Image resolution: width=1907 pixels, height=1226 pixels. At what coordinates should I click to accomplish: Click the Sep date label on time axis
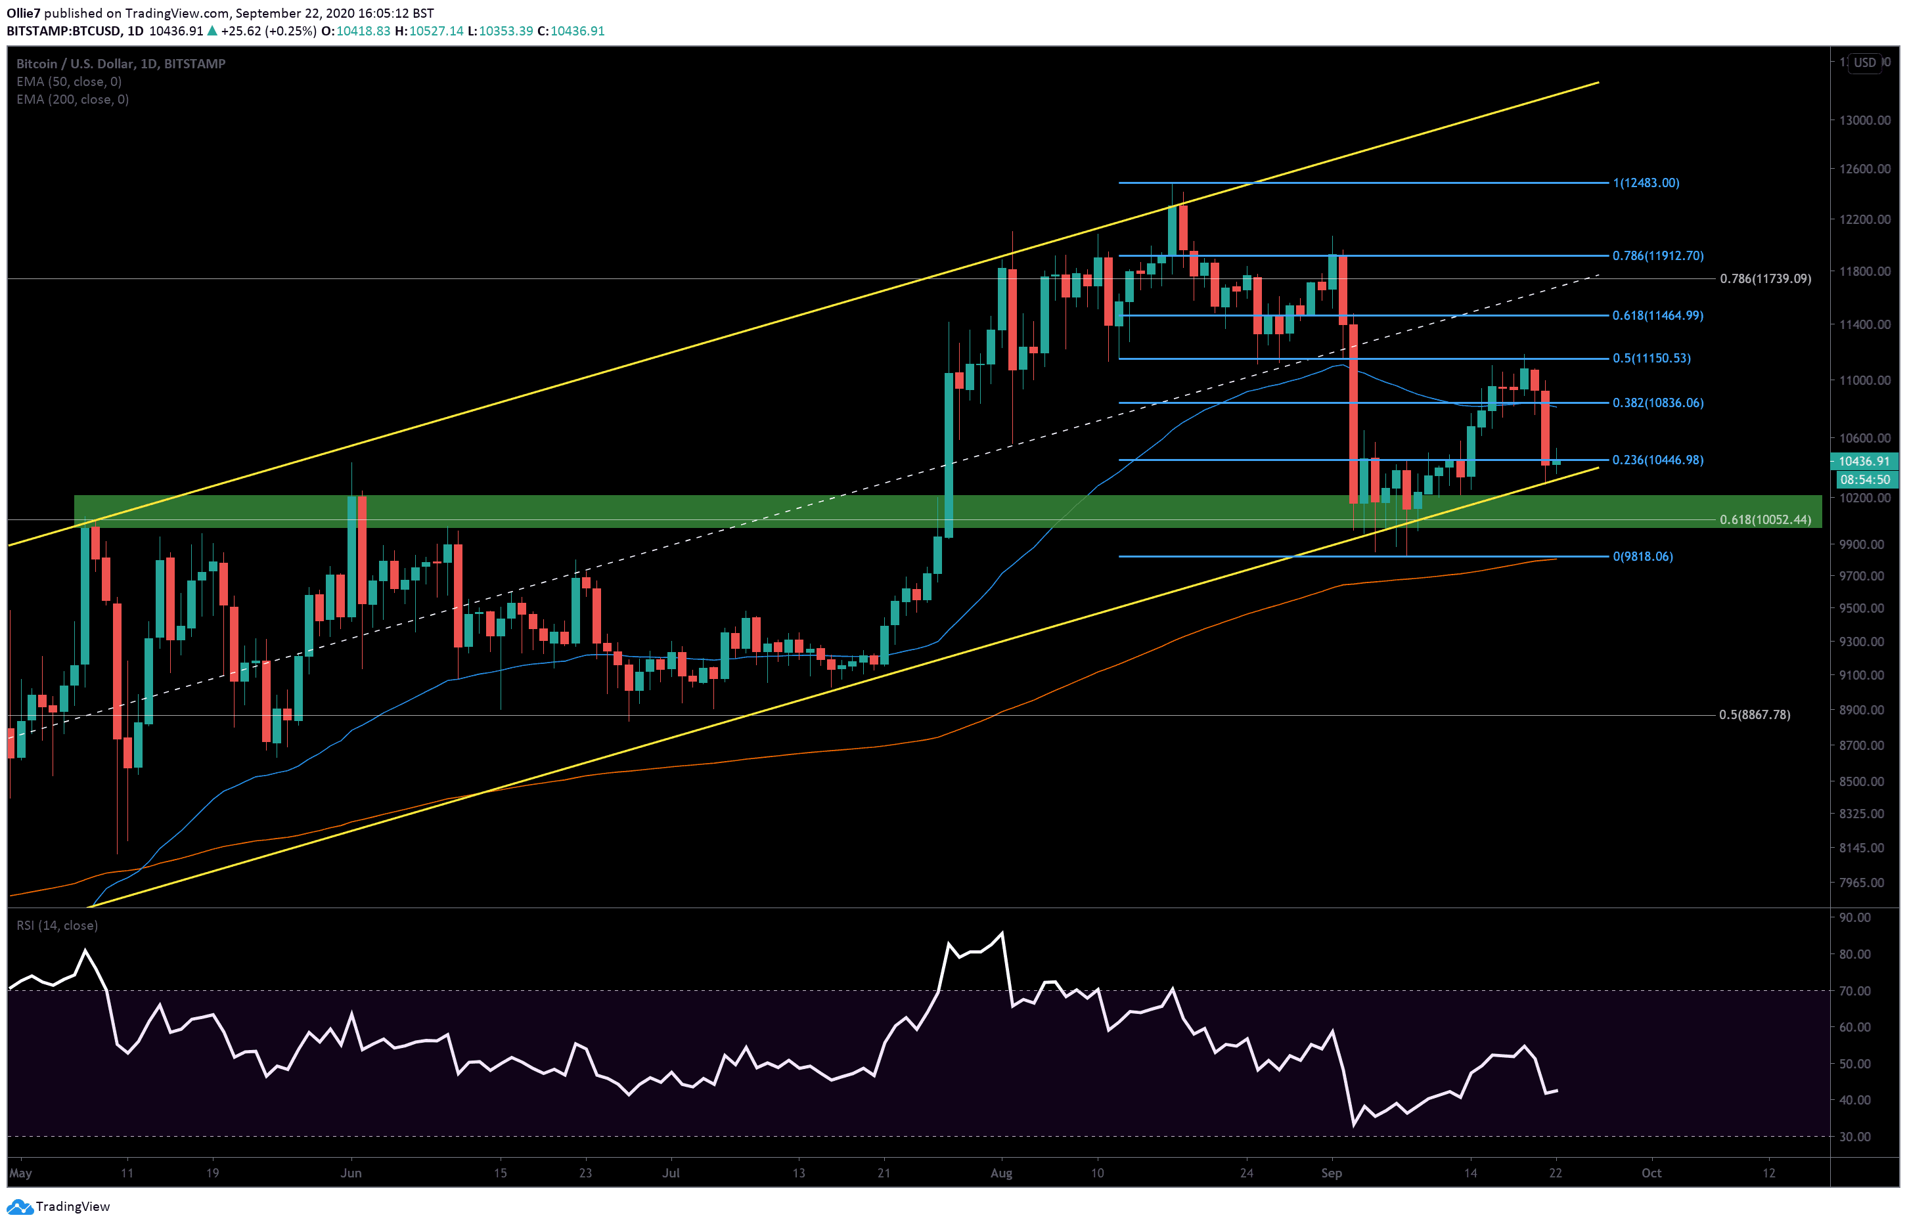point(1332,1173)
